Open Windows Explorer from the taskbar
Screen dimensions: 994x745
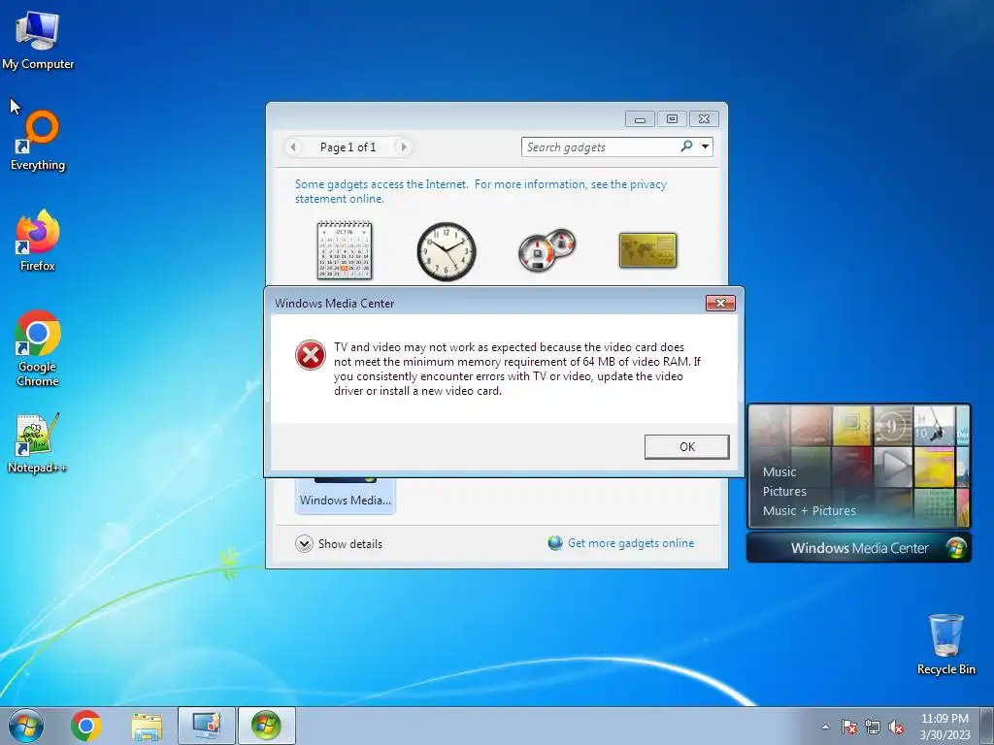click(x=147, y=726)
